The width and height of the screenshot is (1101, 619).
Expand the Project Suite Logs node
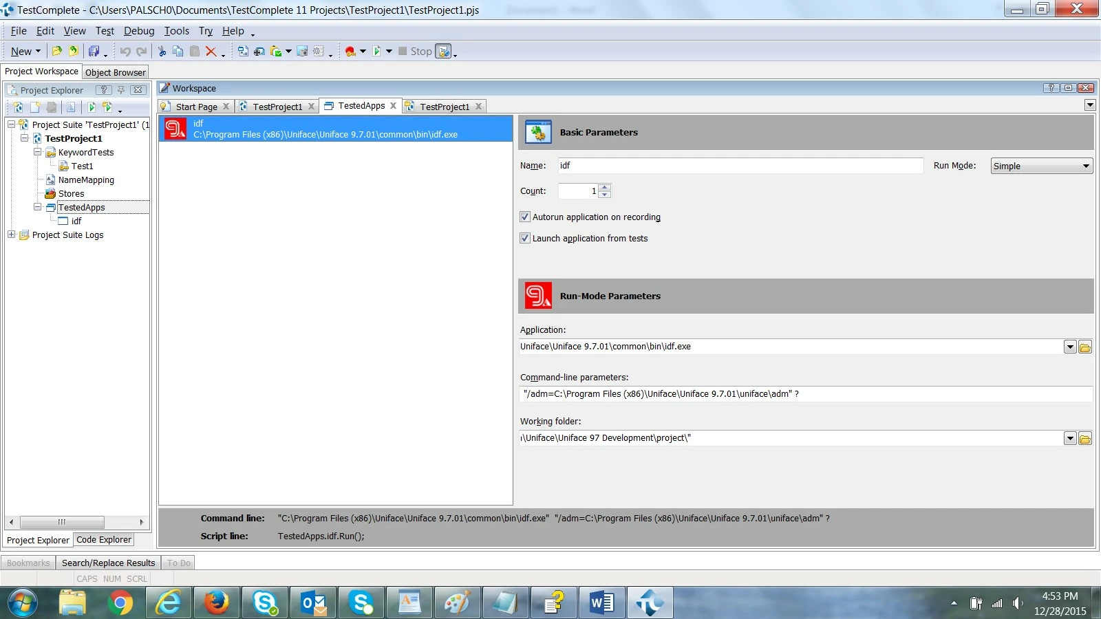(x=11, y=235)
